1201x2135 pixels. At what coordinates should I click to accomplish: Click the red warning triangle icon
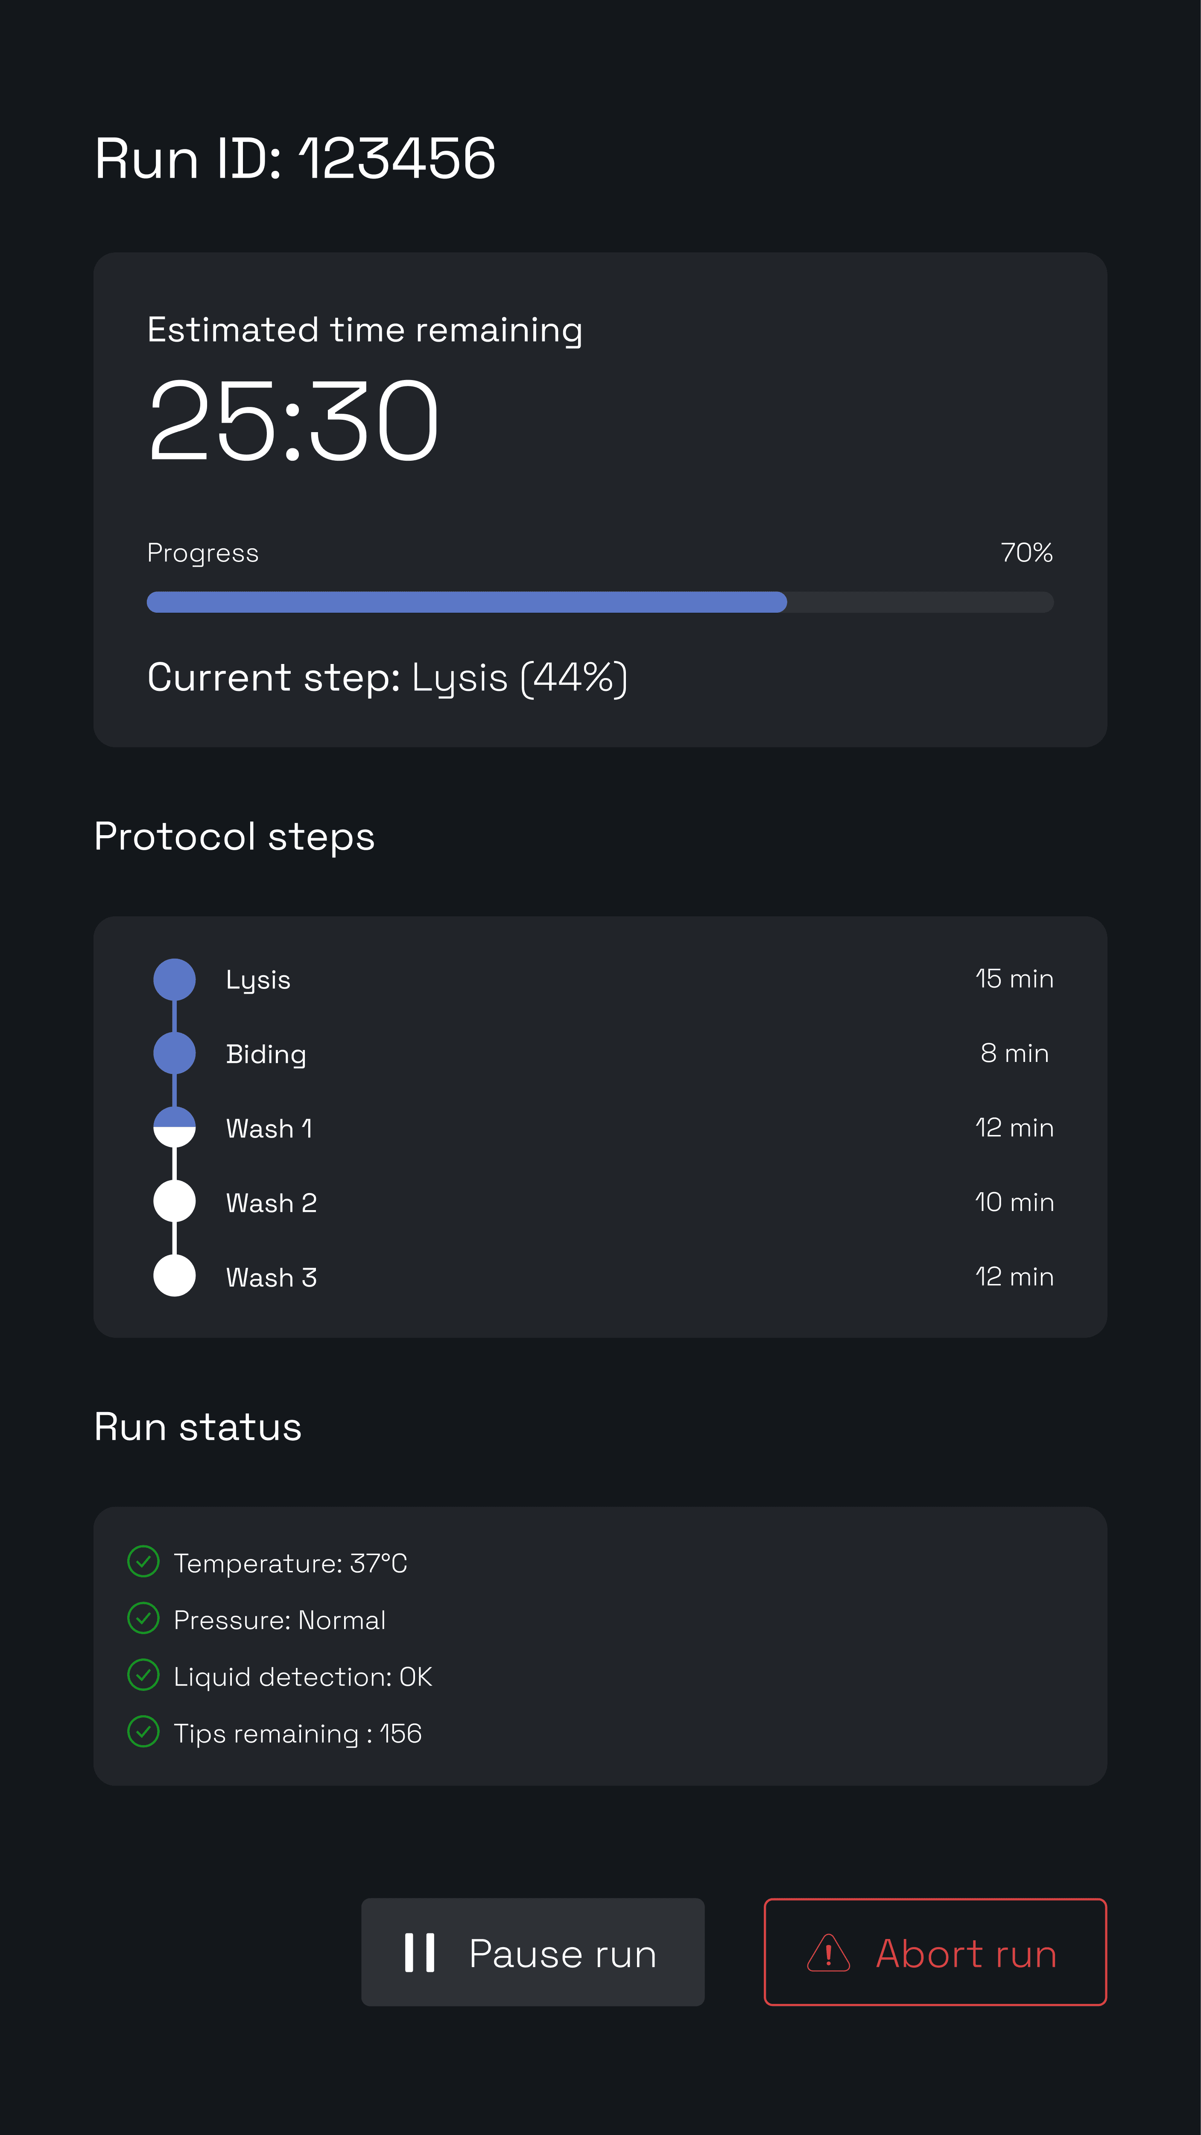(828, 1953)
